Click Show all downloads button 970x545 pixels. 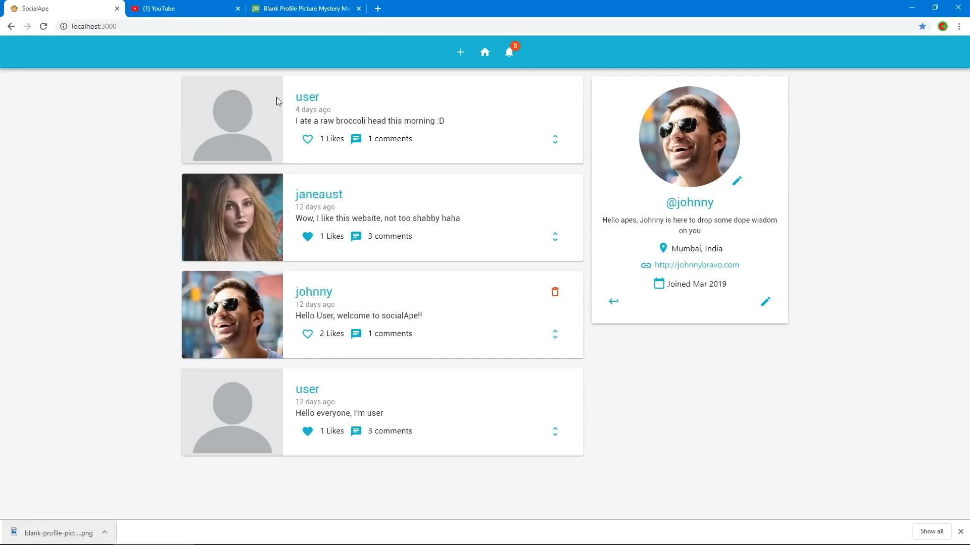pyautogui.click(x=932, y=531)
